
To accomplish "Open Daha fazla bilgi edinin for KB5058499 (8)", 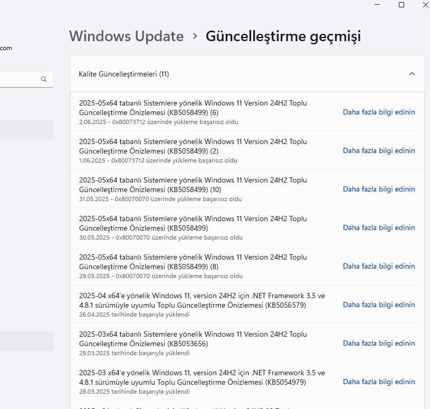I will 379,266.
